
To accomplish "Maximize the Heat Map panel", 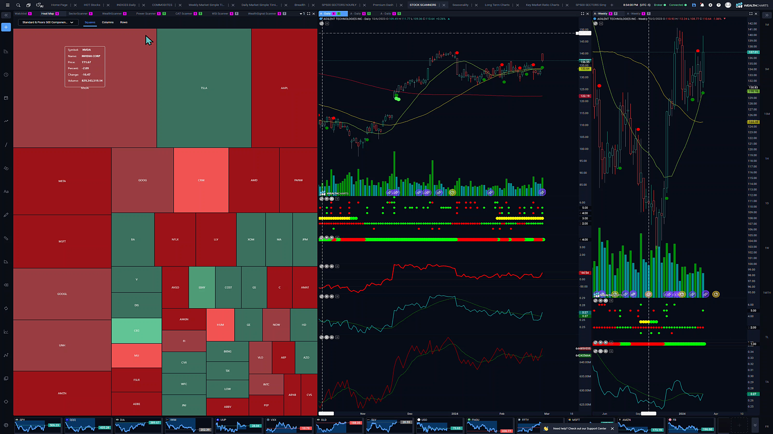I will click(x=309, y=14).
